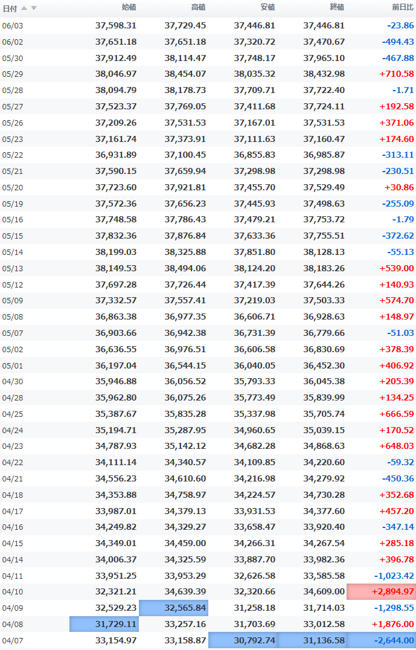Select high value 37,921.81
Viewport: 416px width, 650px height.
pos(185,187)
